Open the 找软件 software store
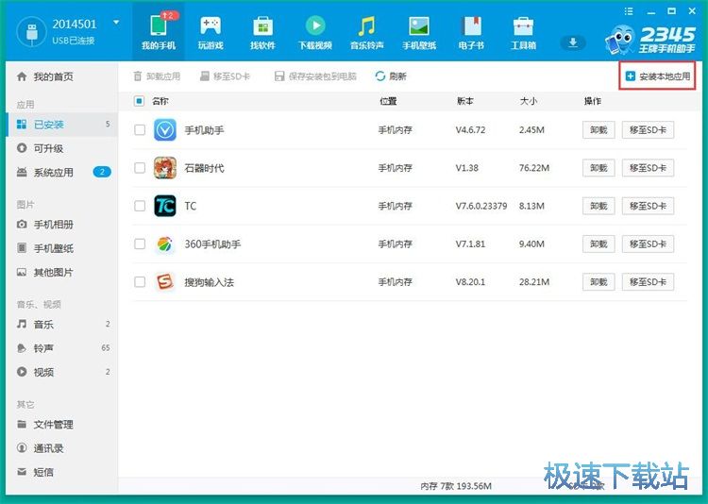This screenshot has width=708, height=504. [262, 32]
